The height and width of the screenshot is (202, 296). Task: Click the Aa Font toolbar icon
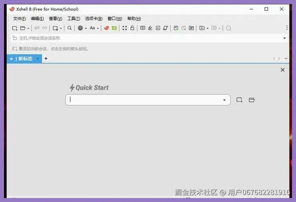(92, 28)
